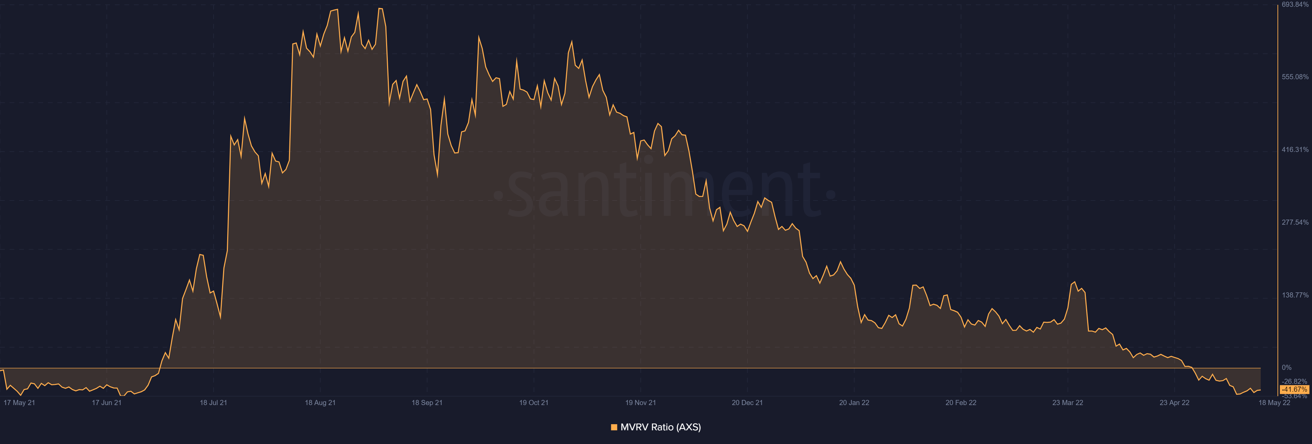Click the 23 Apr 22 axis date
The height and width of the screenshot is (444, 1312).
(x=1174, y=403)
